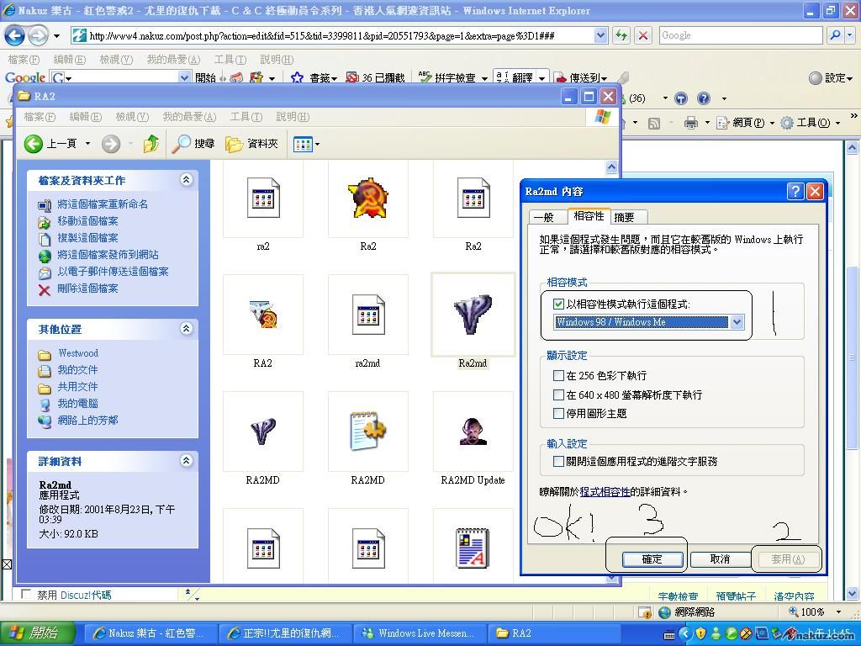This screenshot has width=861, height=646.
Task: Open Explorer 檔案 menu
Action: 40,117
